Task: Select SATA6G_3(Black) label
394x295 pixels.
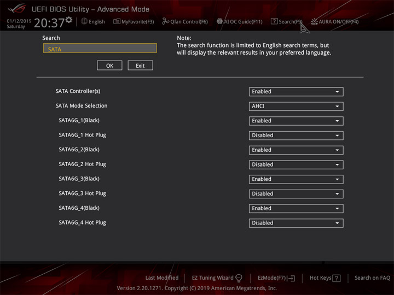Action: pos(79,179)
